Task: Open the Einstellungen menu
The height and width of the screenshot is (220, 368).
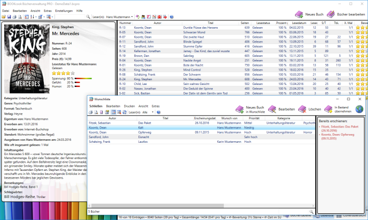Action: 64,11
